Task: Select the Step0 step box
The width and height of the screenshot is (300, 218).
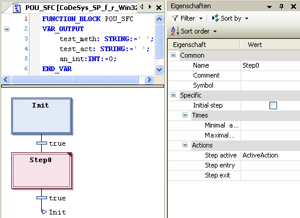Action: (41, 170)
